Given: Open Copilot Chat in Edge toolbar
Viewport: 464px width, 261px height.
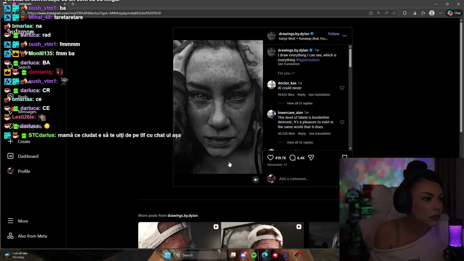Looking at the screenshot, I should pyautogui.click(x=454, y=13).
